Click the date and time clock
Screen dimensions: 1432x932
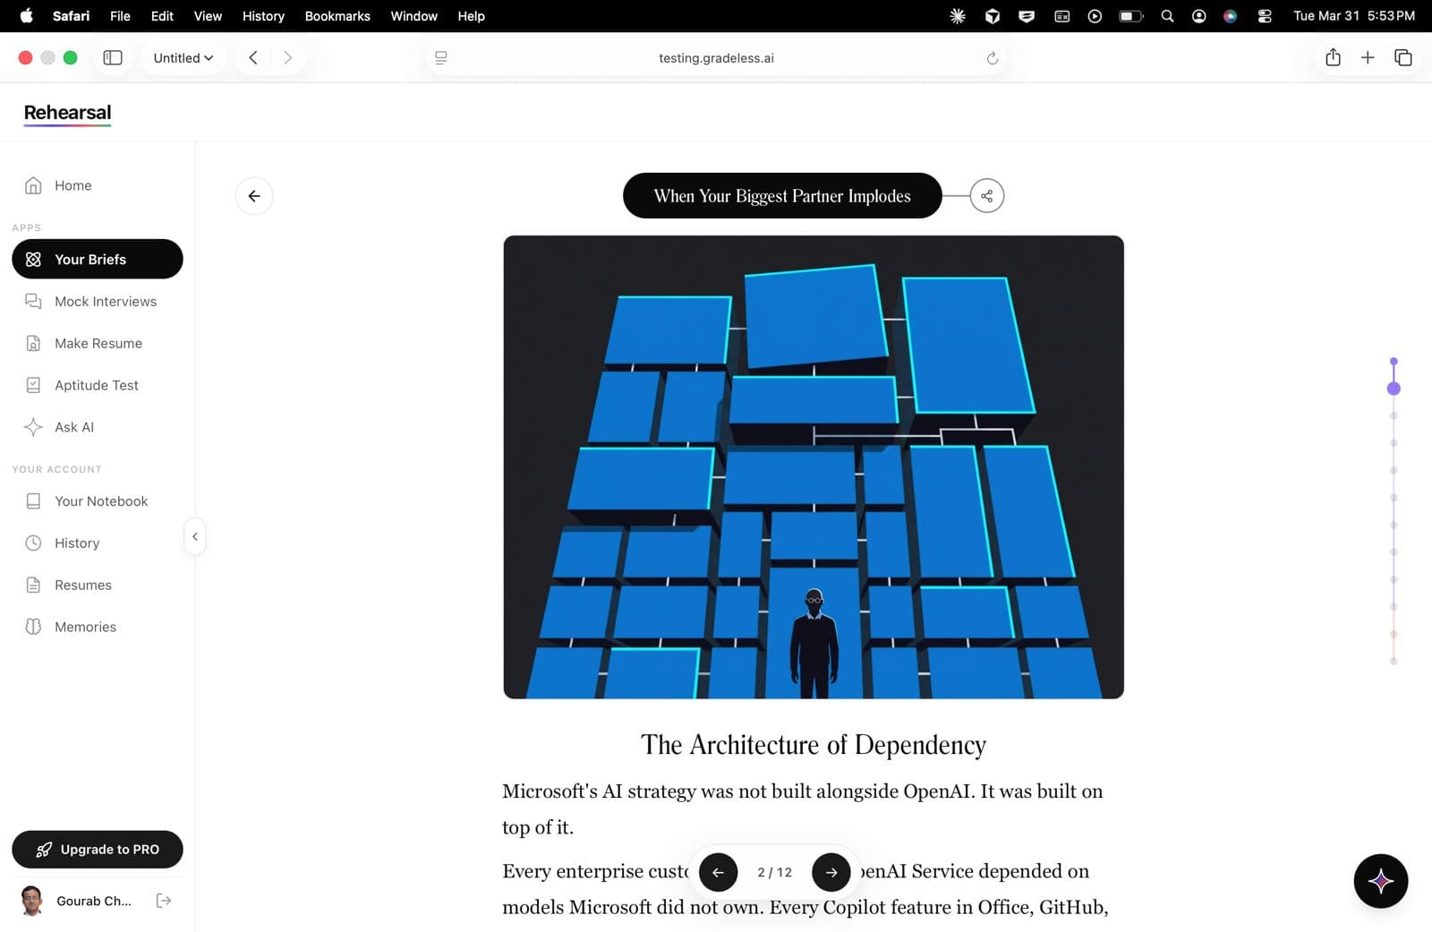1354,16
